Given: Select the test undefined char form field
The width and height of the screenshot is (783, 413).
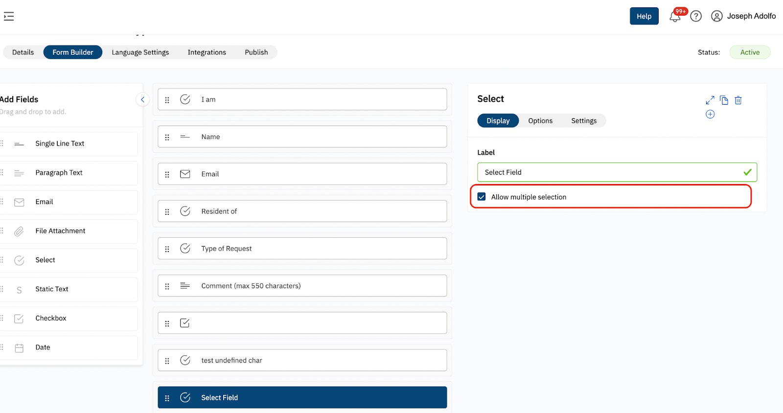Looking at the screenshot, I should click(302, 360).
